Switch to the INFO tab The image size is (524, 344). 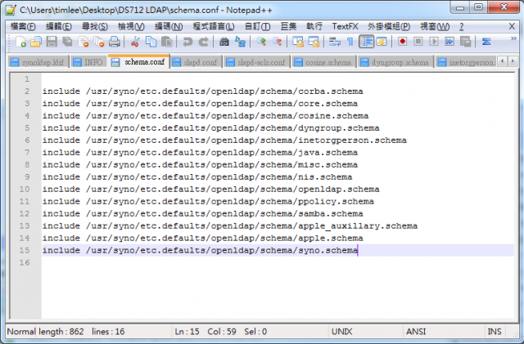(x=88, y=62)
